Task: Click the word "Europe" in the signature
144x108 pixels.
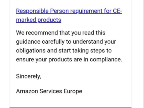Action: 73,91
